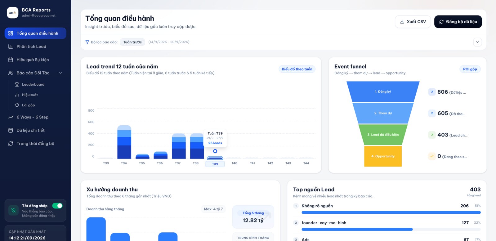Navigate to Dữ liệu chi tiết
The height and width of the screenshot is (241, 496).
pyautogui.click(x=35, y=130)
